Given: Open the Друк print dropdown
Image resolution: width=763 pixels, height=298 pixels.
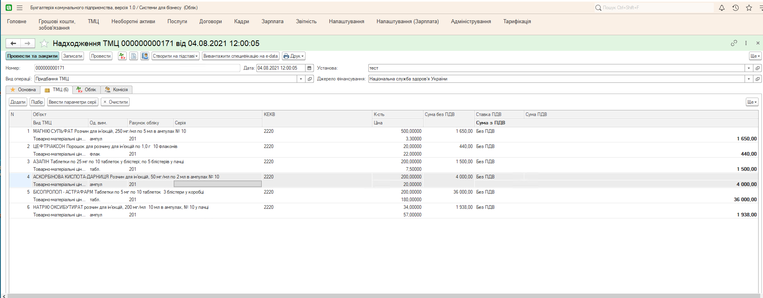Looking at the screenshot, I should pyautogui.click(x=294, y=56).
